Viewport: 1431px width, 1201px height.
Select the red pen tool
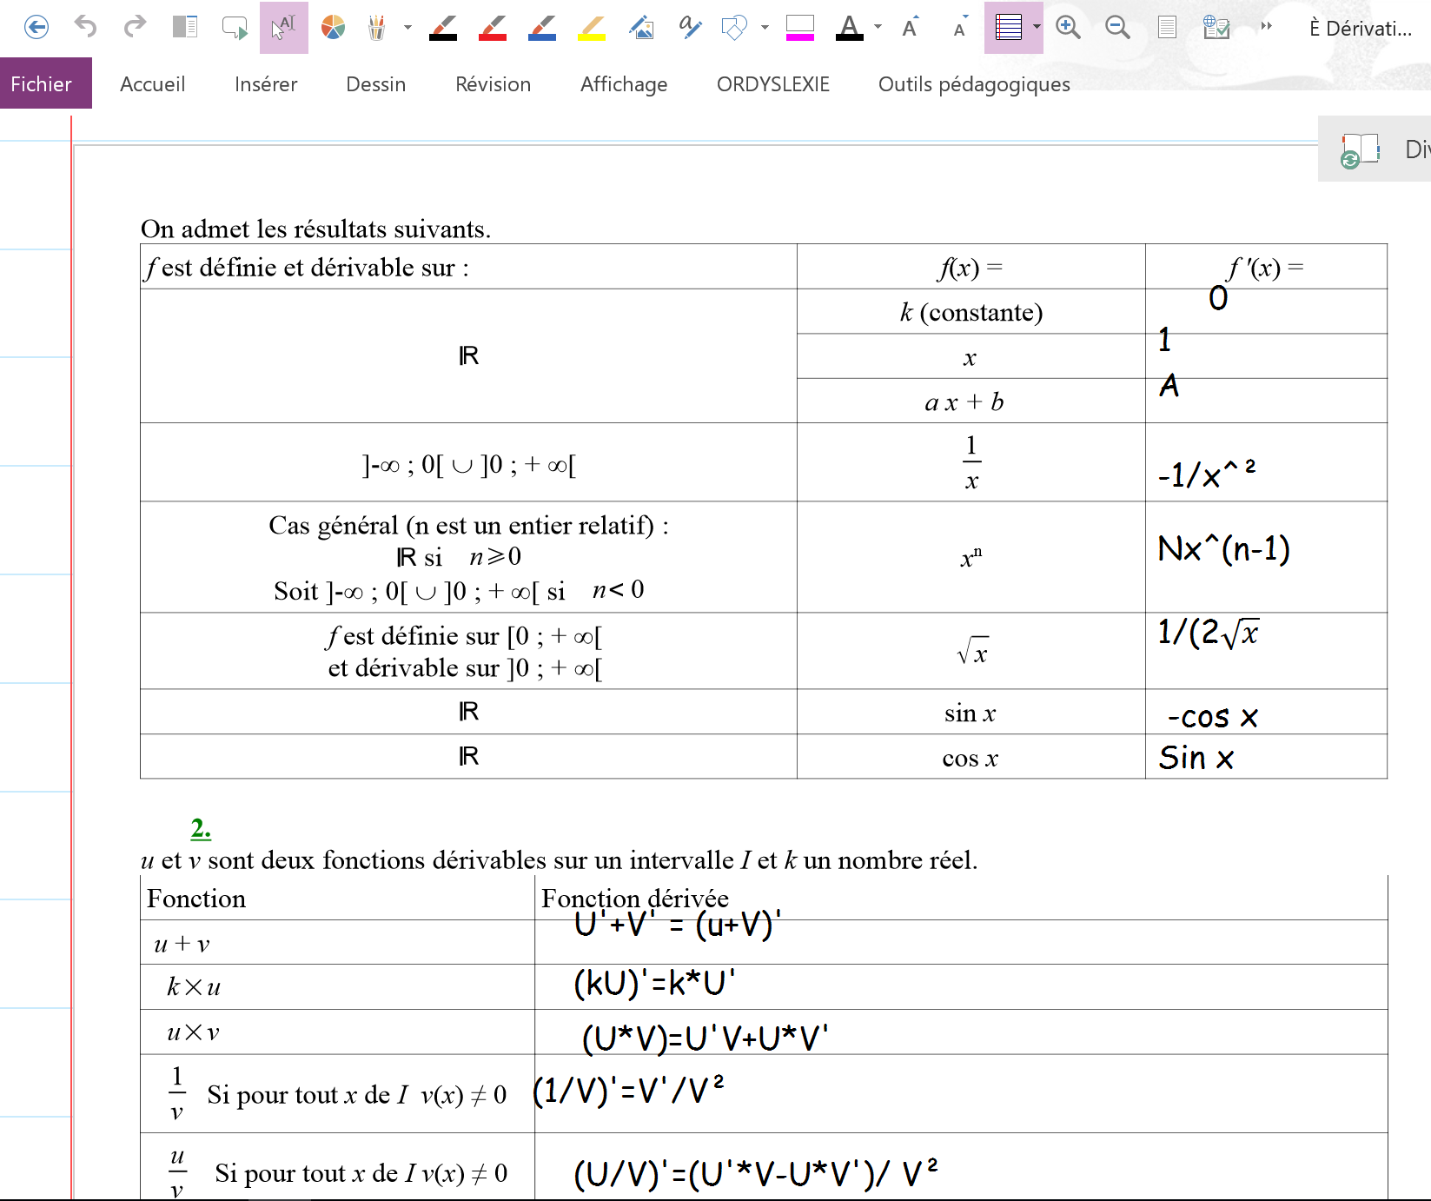(x=493, y=28)
